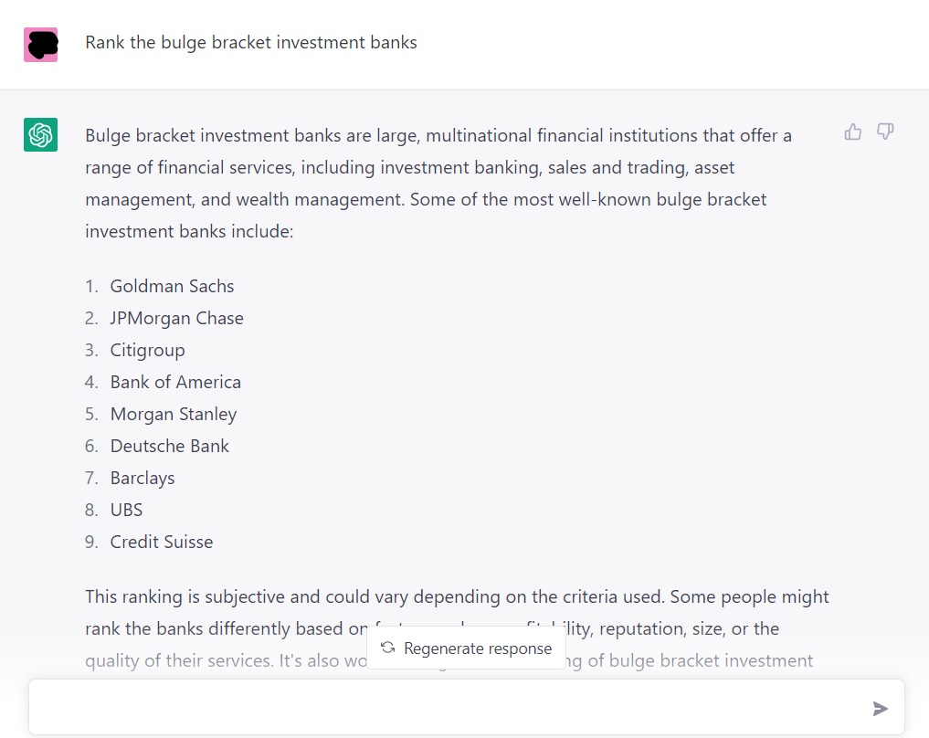This screenshot has width=929, height=738.
Task: Click the Bank of America list item
Action: click(x=175, y=382)
